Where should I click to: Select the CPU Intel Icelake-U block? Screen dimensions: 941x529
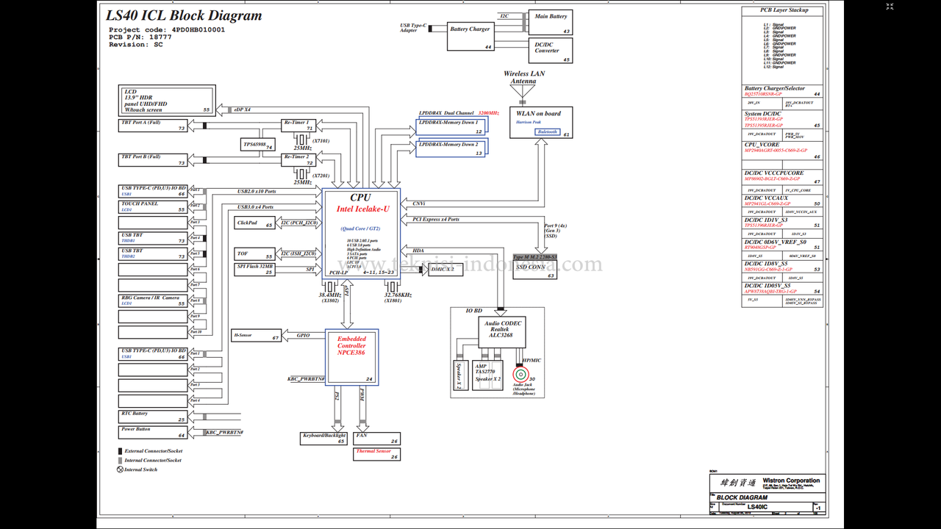pyautogui.click(x=361, y=233)
